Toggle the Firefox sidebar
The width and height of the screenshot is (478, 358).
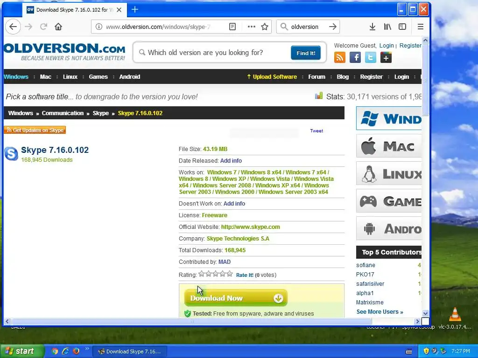(402, 27)
